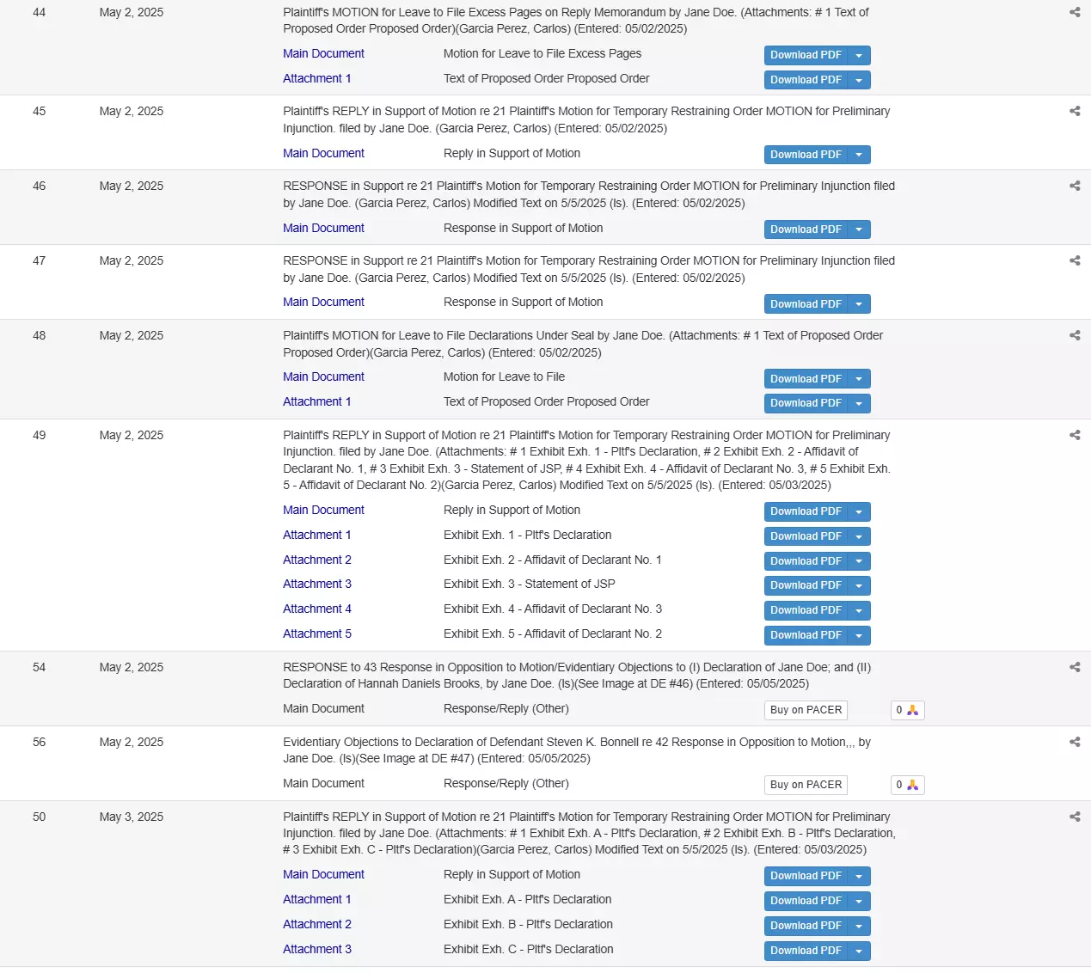The width and height of the screenshot is (1091, 973).
Task: Open Attachment 2 link under entry 50
Action: coord(317,924)
